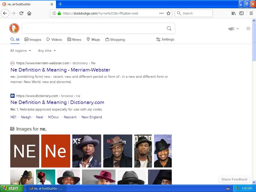Open the Library icon in toolbar
256x192 pixels.
coord(233,13)
